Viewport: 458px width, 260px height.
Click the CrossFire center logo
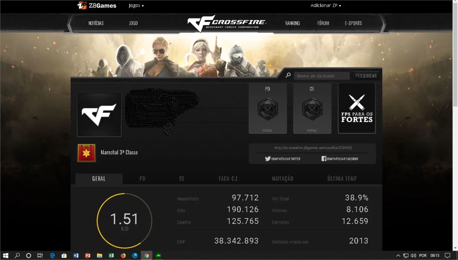[x=227, y=23]
